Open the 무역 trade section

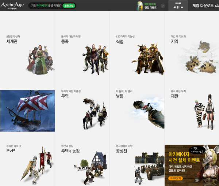tap(65, 96)
